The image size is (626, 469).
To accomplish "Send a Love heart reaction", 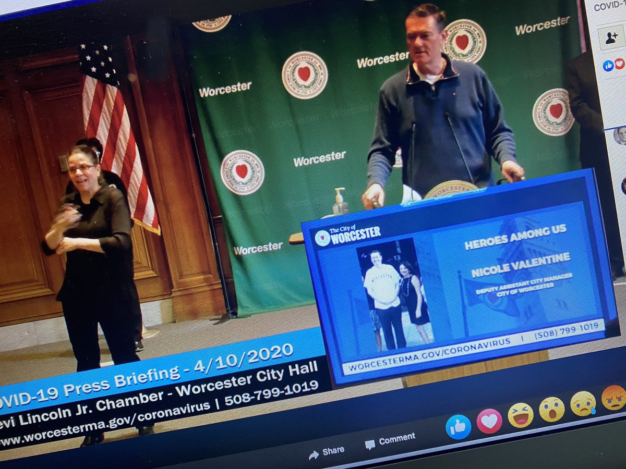I will pos(489,421).
